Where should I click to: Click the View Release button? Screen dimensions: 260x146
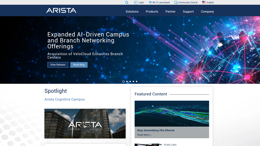[x=58, y=65]
